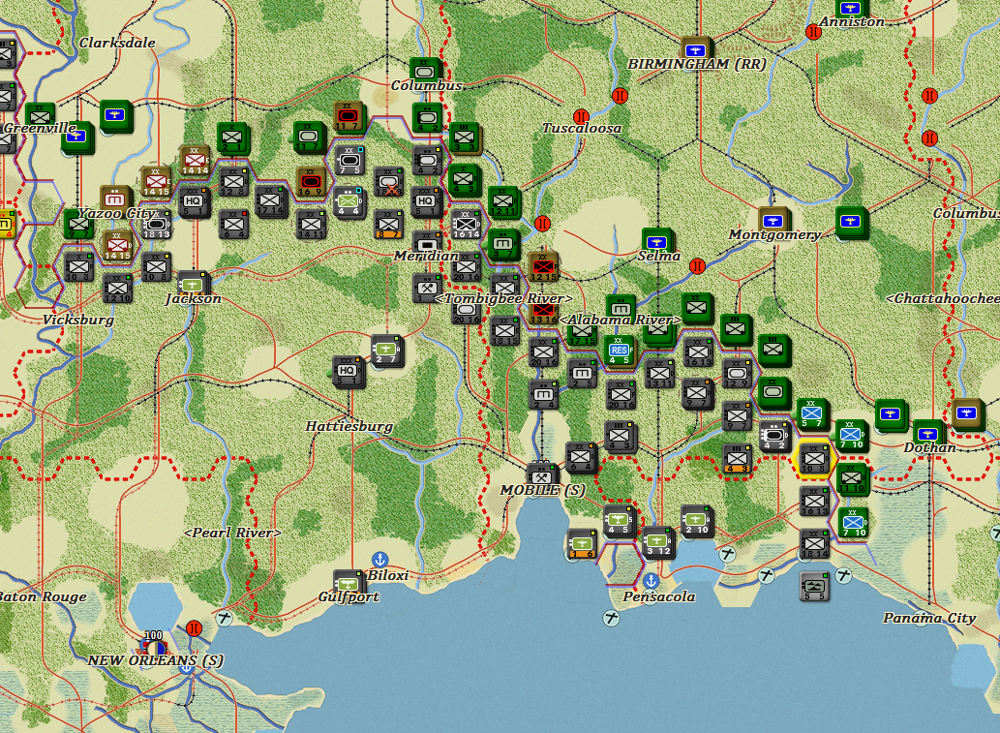This screenshot has width=1000, height=733.
Task: Click the Baton Rouge city label
Action: click(x=44, y=597)
